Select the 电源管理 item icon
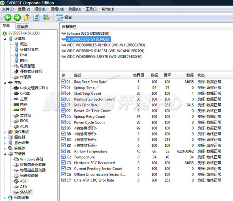The width and height of the screenshot is (233, 201). [16, 66]
